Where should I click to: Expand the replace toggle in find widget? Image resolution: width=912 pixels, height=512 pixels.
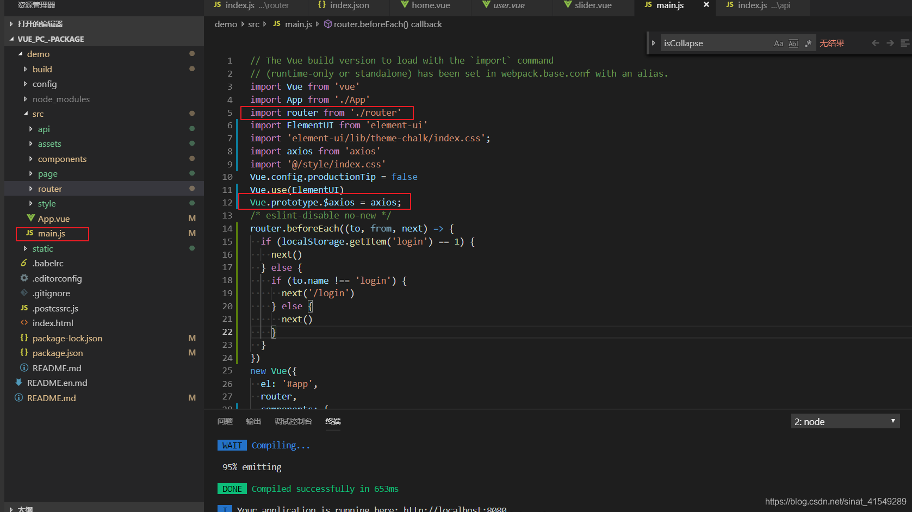(653, 43)
